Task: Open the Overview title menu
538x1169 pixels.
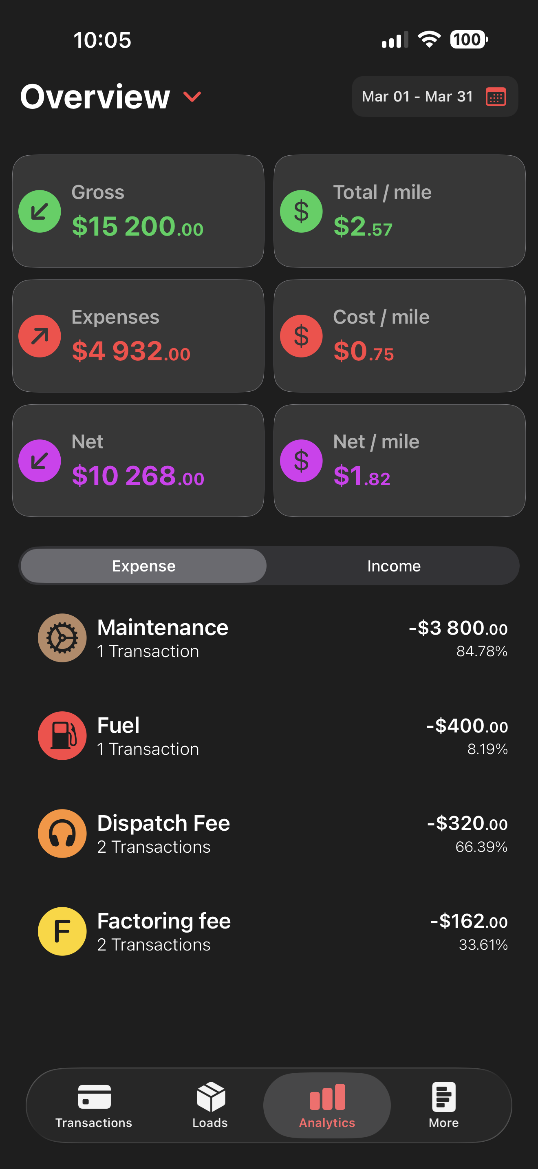Action: click(95, 97)
